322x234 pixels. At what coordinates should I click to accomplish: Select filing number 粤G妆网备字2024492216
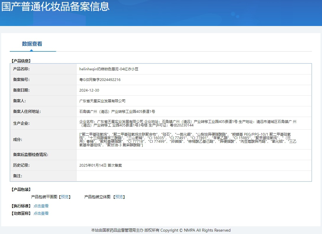coord(100,80)
